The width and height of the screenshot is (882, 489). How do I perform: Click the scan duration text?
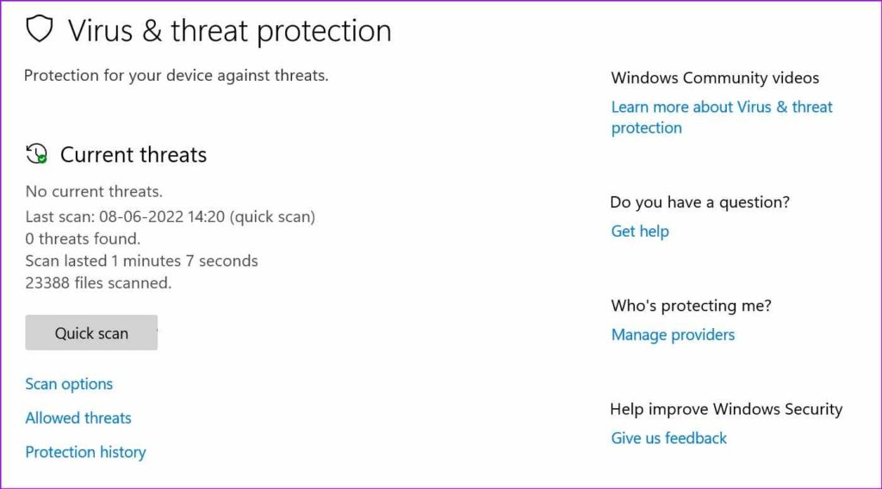click(141, 261)
